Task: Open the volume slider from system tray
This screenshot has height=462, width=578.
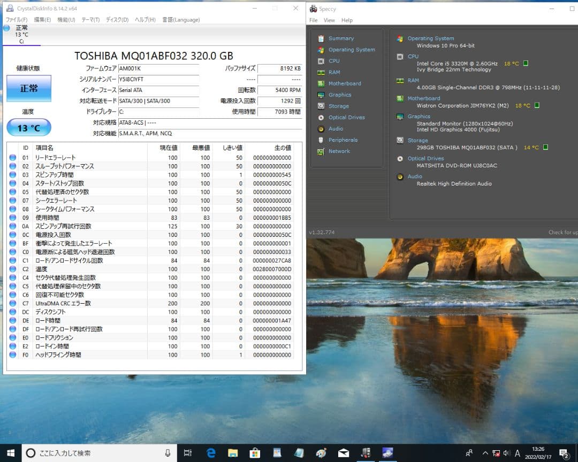Action: click(x=505, y=452)
